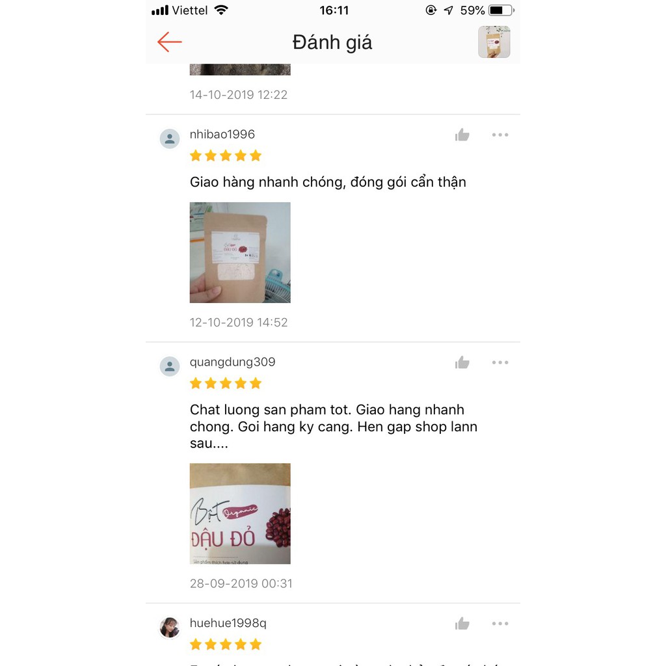Tap the five-star rating under nhibao1996

point(226,156)
